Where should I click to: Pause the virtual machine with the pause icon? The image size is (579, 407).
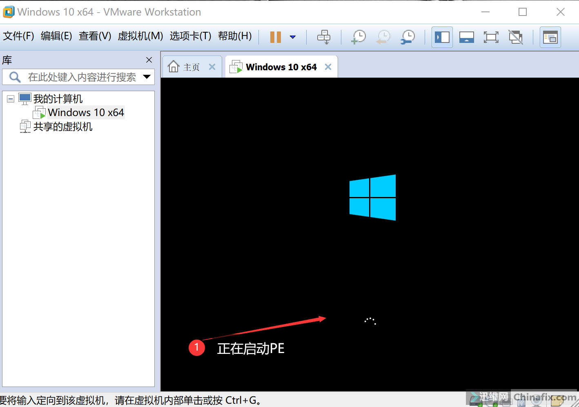(x=276, y=37)
